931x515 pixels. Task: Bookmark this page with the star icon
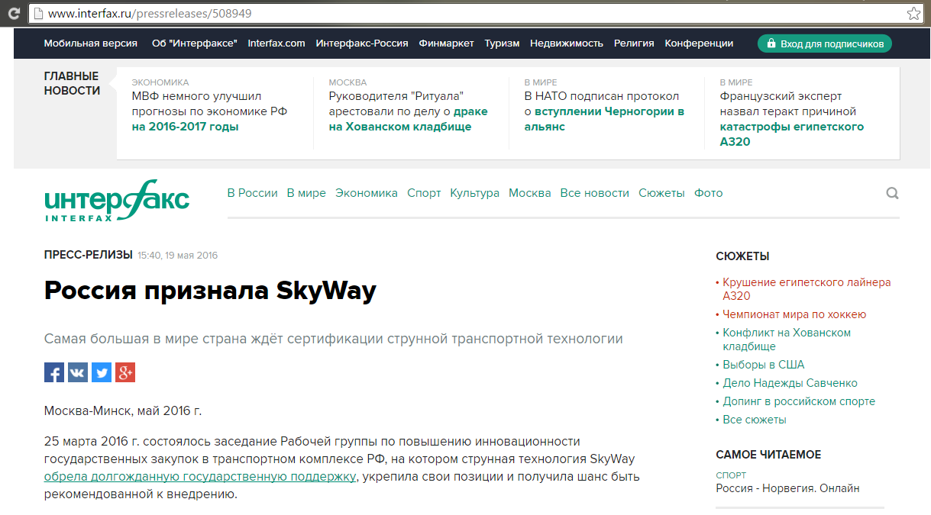[913, 13]
